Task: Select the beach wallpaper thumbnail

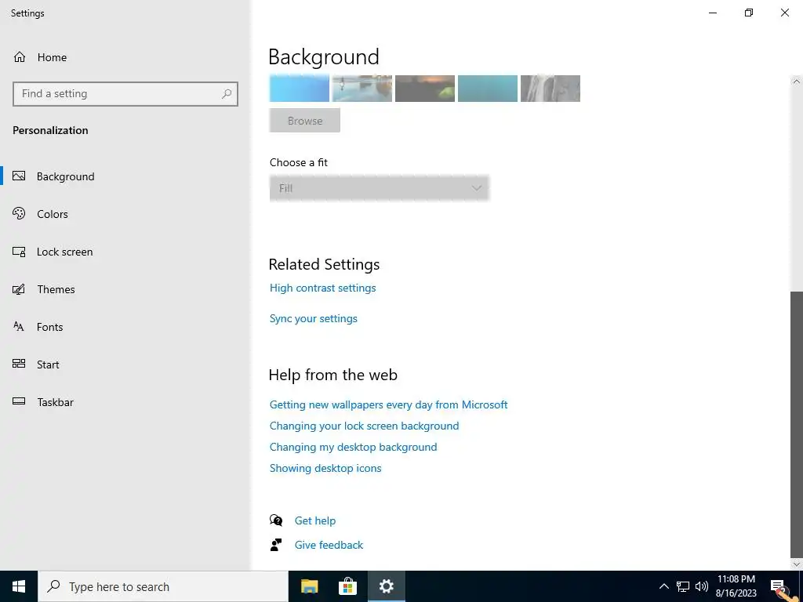Action: (x=362, y=88)
